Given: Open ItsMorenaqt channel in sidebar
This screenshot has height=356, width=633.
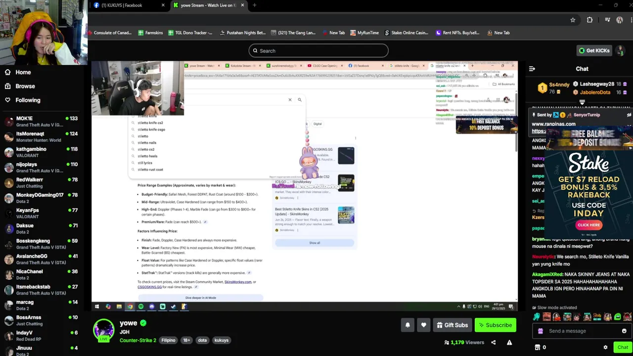Looking at the screenshot, I should [x=41, y=137].
